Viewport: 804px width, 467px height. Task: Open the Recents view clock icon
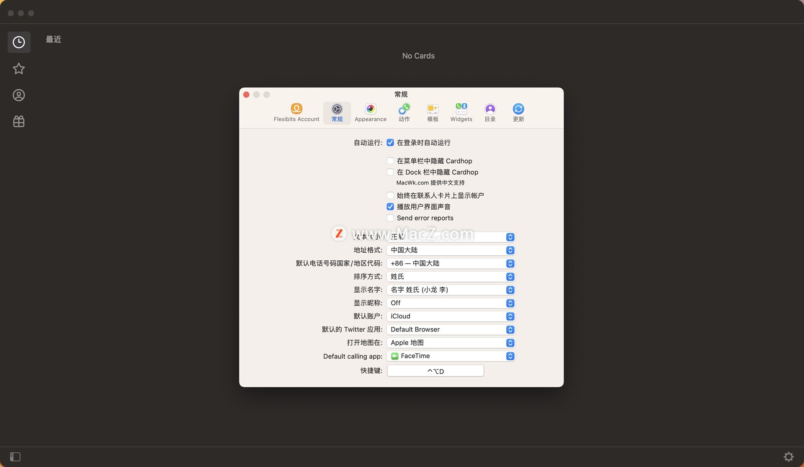19,42
